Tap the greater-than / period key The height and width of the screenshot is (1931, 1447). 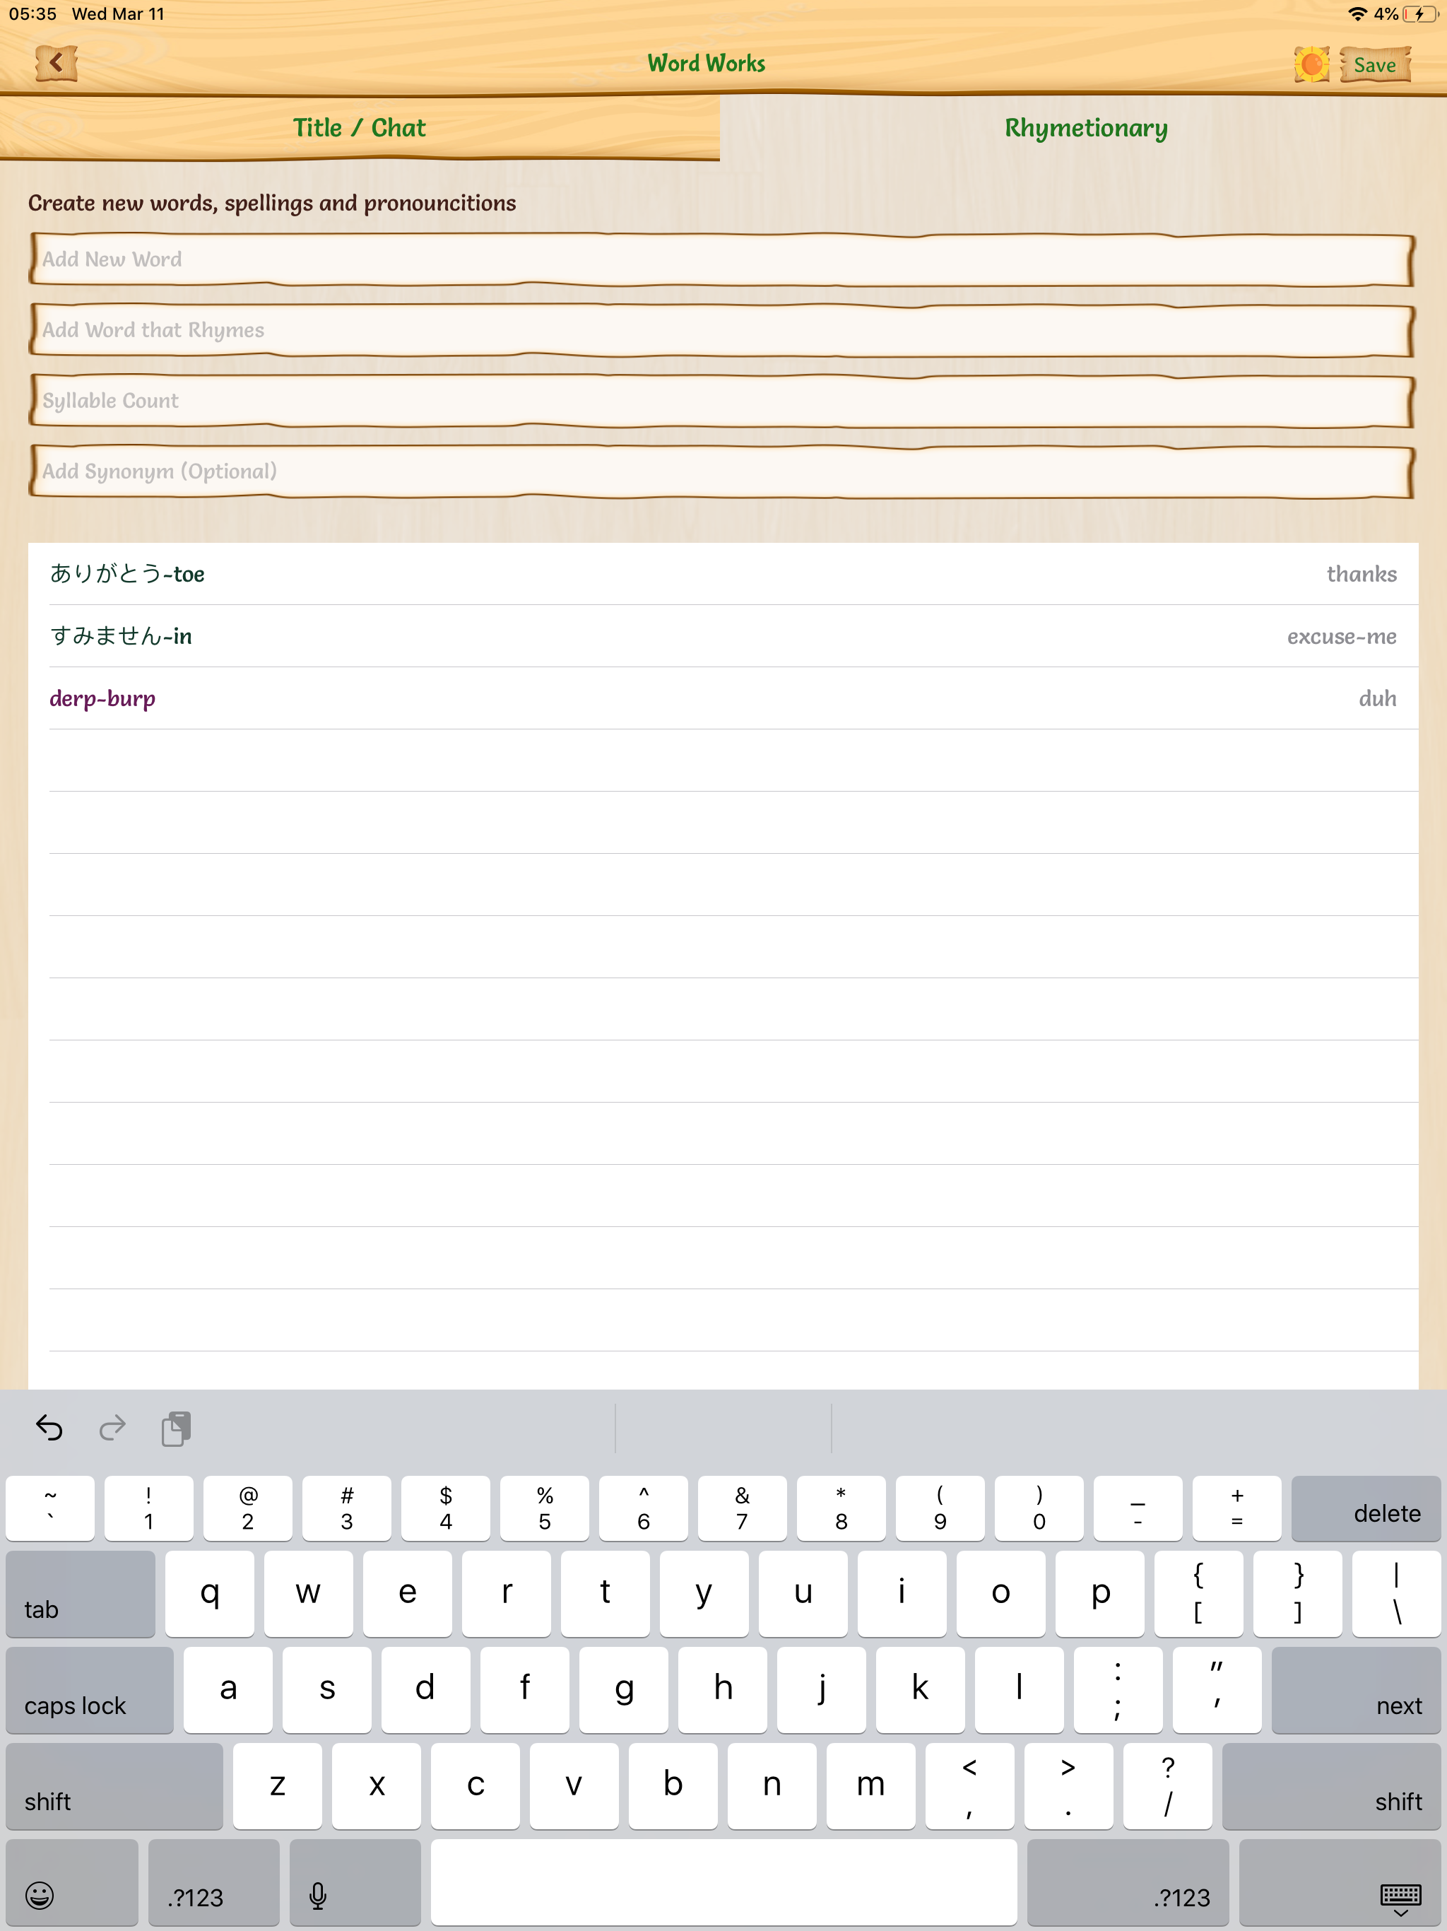[1068, 1786]
